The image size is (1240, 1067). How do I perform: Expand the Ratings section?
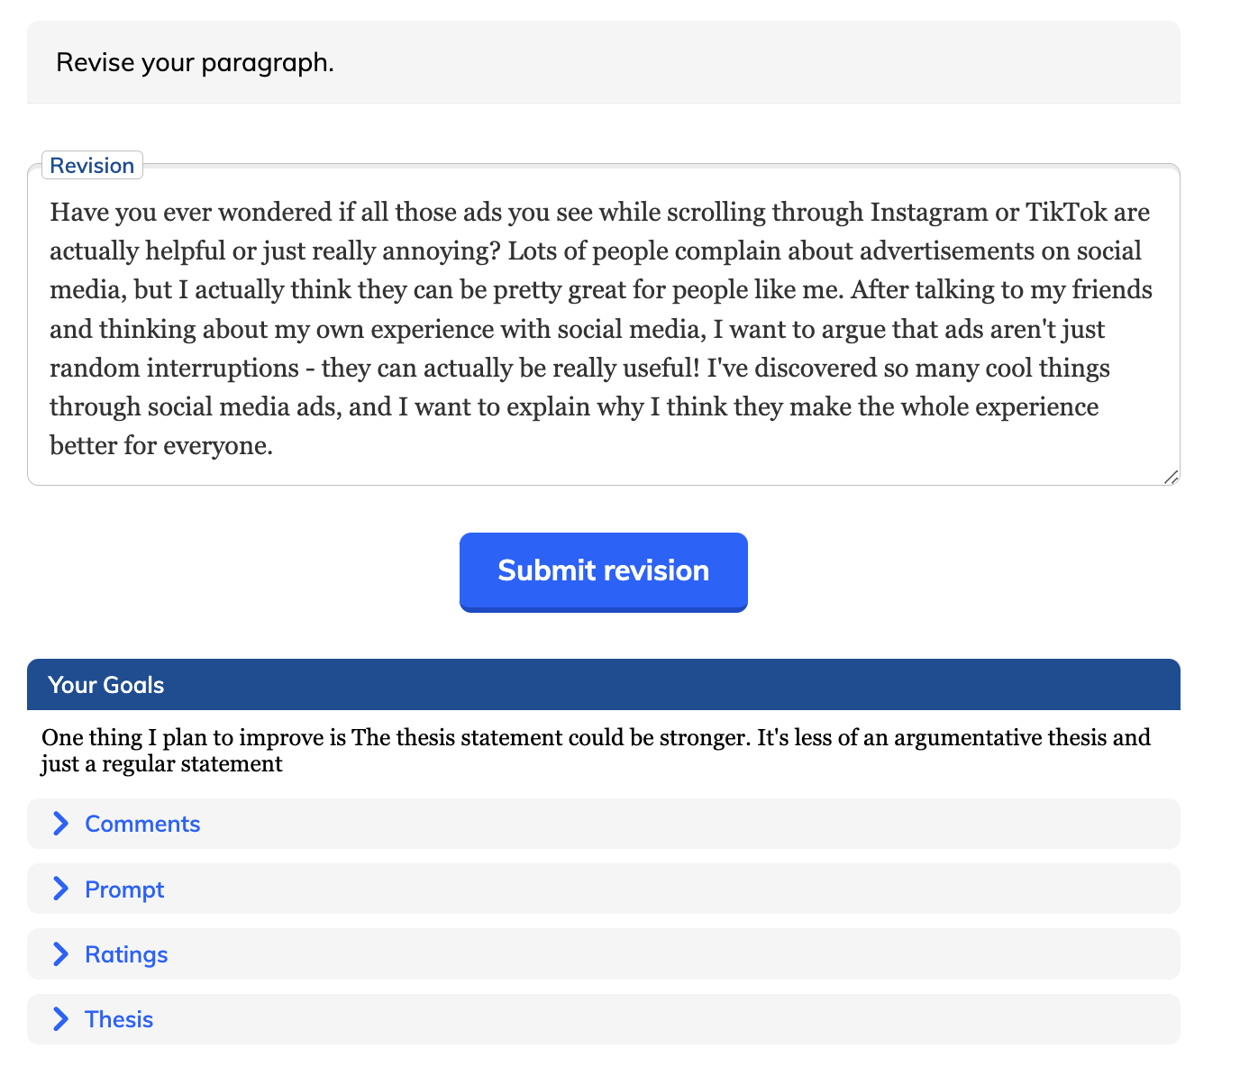point(126,953)
